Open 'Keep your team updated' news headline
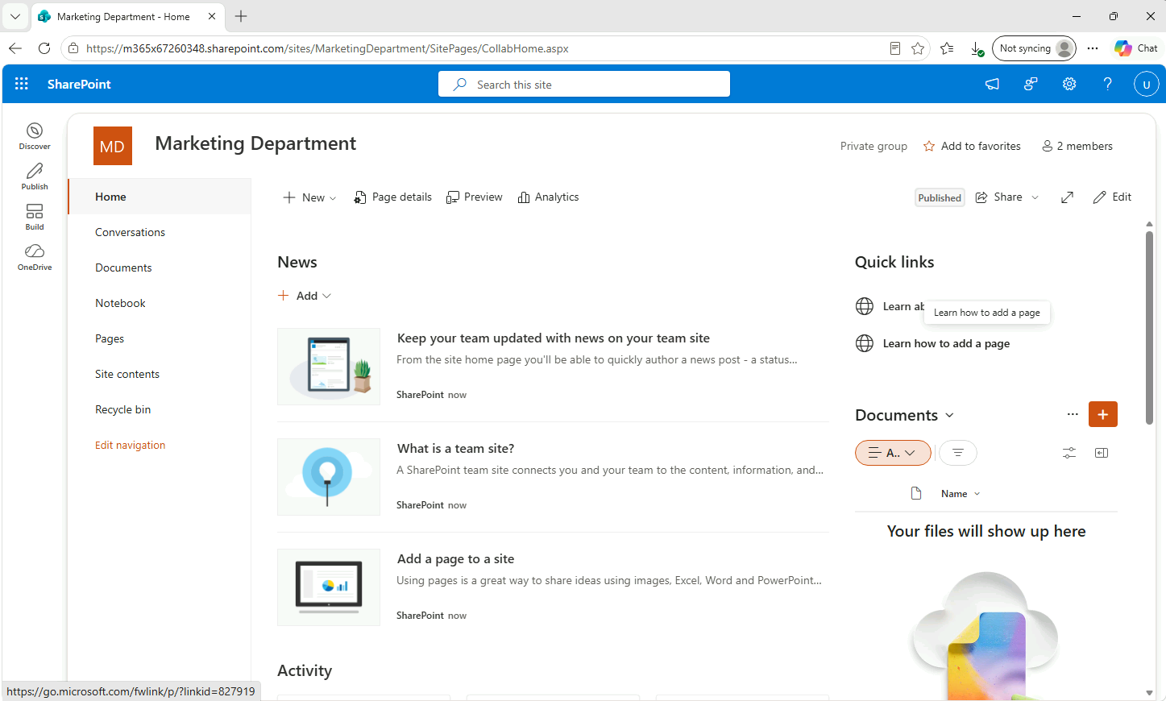 point(554,338)
